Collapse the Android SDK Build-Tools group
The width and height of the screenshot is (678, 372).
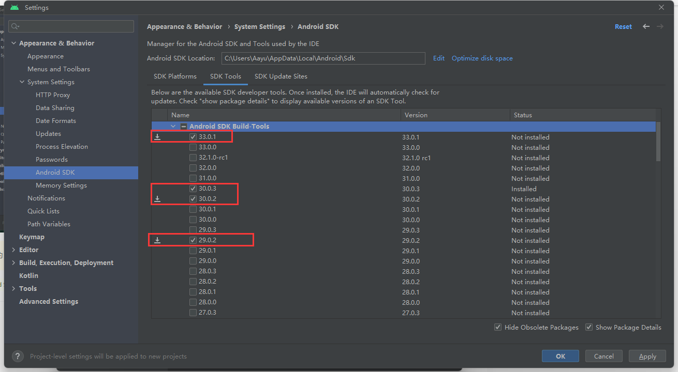pos(173,127)
